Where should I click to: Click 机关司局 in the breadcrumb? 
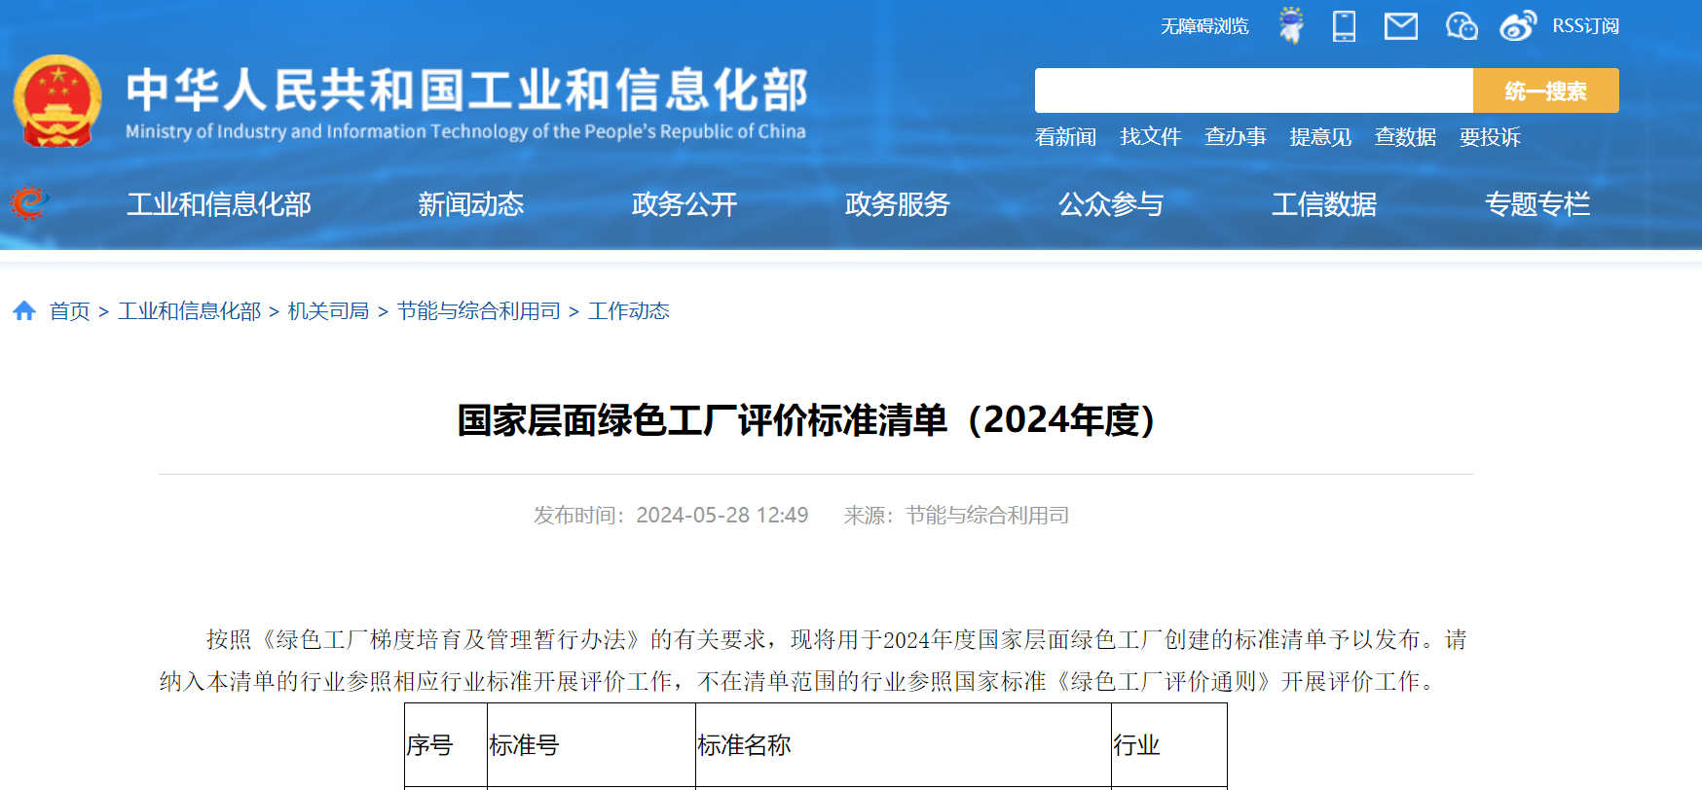point(328,311)
